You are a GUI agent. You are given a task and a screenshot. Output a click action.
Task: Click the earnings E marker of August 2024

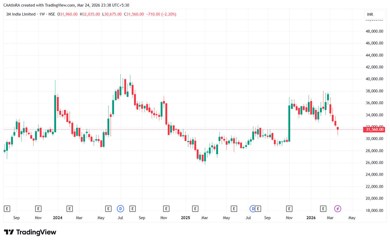[x=132, y=209]
